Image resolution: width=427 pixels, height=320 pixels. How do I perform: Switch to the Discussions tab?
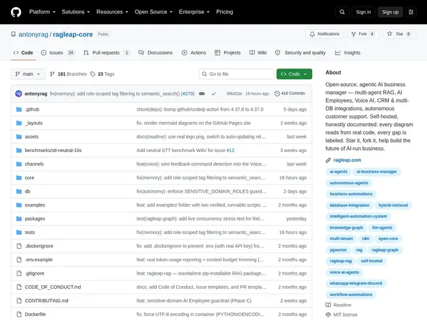(155, 53)
